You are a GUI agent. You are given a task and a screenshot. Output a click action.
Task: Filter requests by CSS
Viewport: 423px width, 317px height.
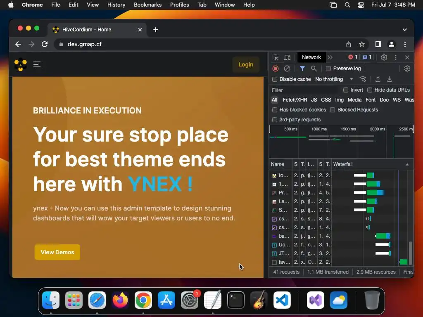[326, 100]
